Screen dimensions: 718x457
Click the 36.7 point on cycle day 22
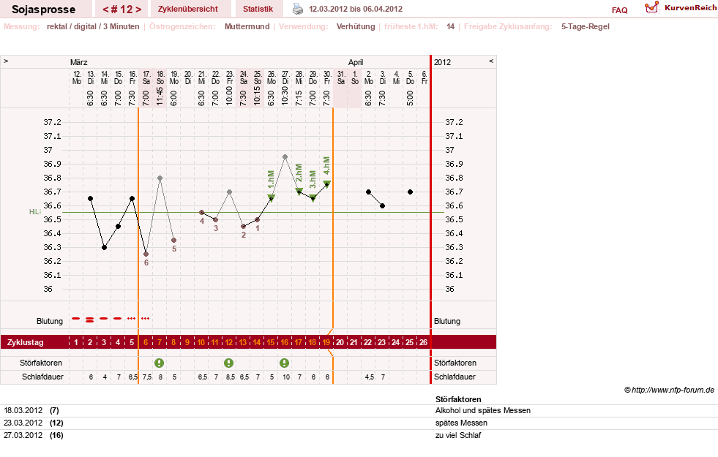tap(369, 192)
